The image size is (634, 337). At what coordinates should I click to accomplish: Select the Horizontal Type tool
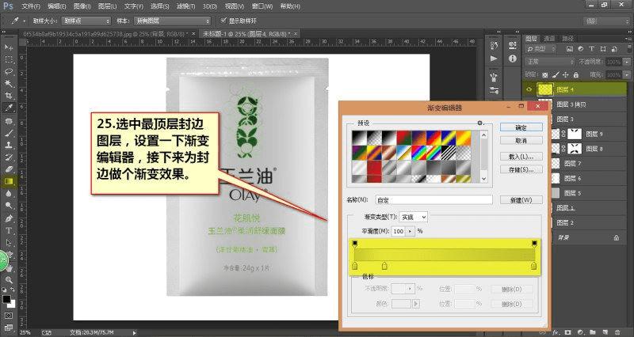(8, 230)
